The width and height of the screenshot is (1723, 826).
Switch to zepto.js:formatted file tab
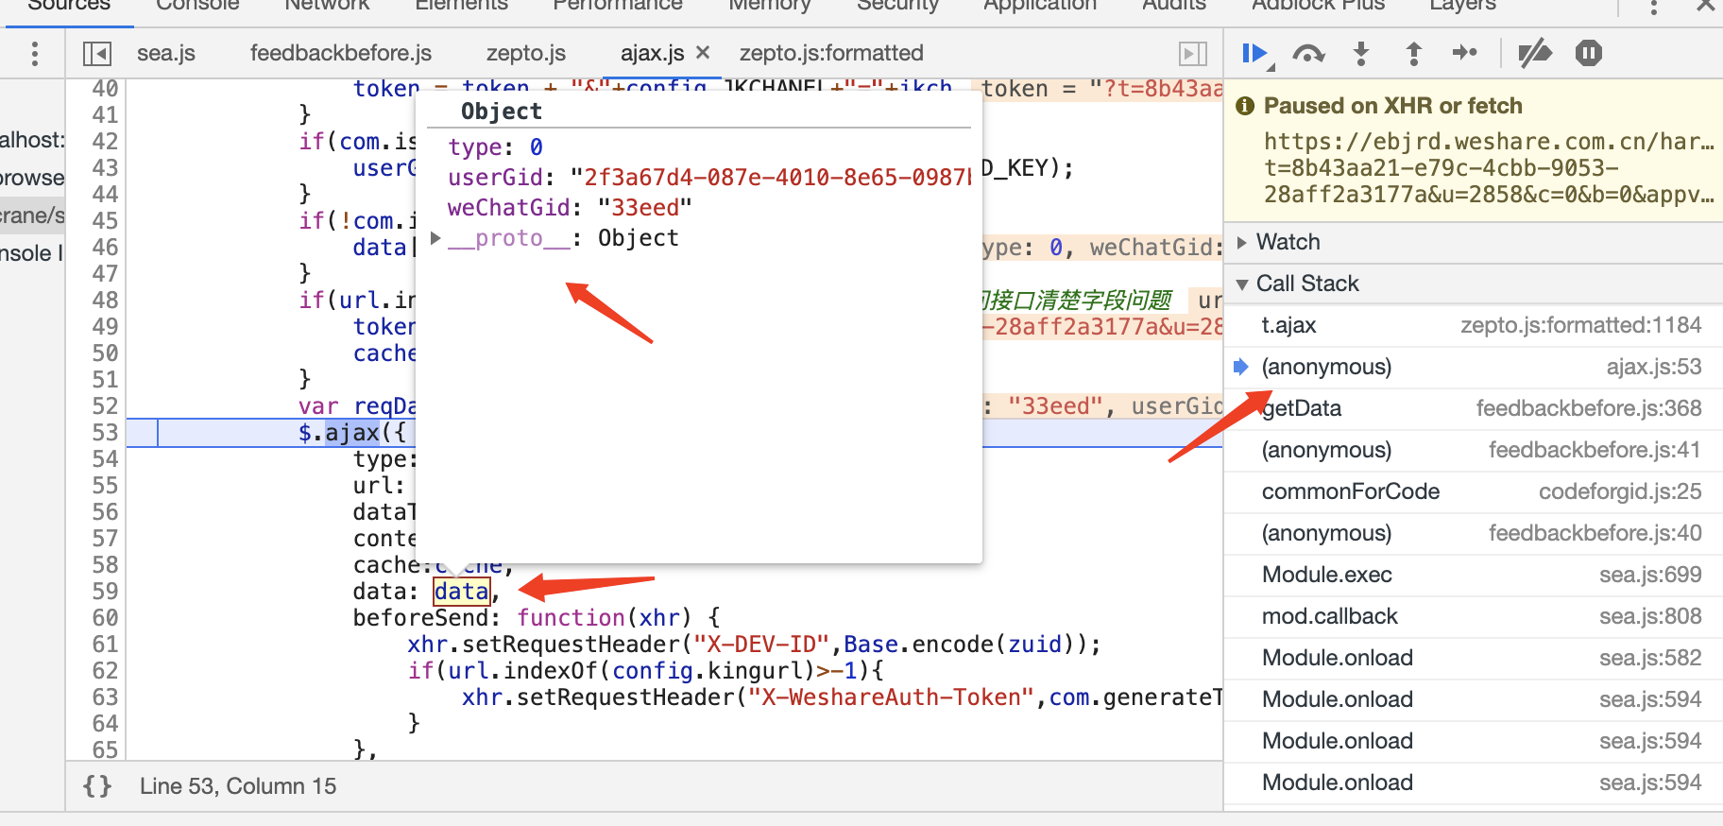[831, 53]
